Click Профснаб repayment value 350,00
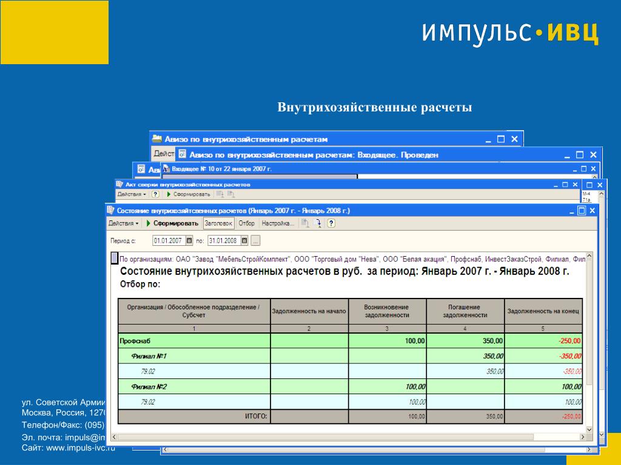Screen dimensions: 621x465 (x=492, y=341)
